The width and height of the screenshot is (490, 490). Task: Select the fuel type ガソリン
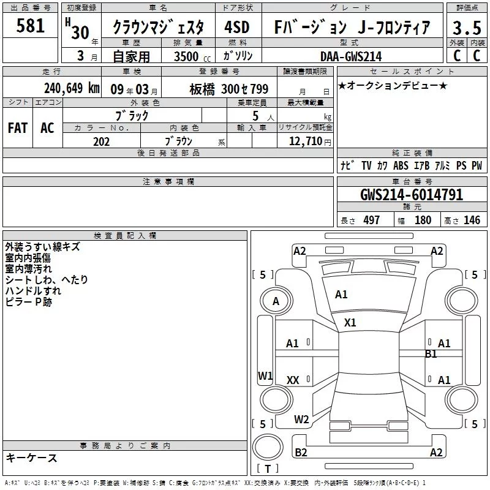pos(238,56)
